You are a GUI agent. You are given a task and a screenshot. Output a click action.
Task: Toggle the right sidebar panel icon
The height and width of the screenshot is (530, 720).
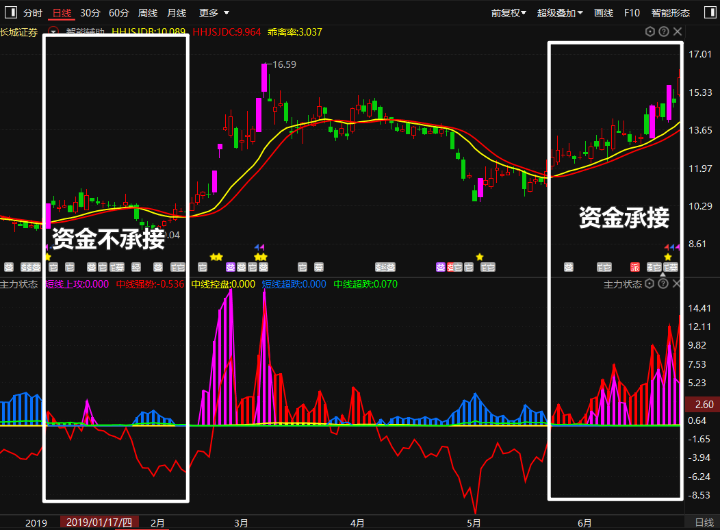710,13
